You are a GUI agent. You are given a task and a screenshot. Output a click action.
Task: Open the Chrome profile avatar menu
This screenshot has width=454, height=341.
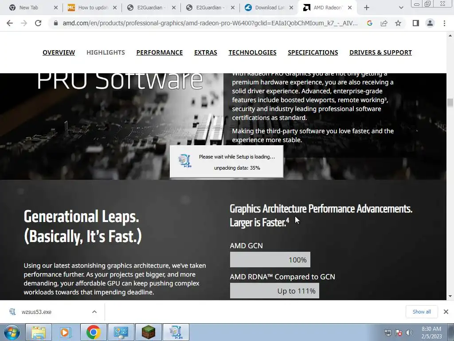(430, 23)
